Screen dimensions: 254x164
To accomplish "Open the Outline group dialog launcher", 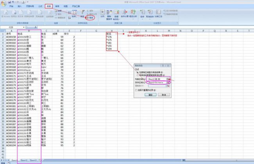I will 177,23.
